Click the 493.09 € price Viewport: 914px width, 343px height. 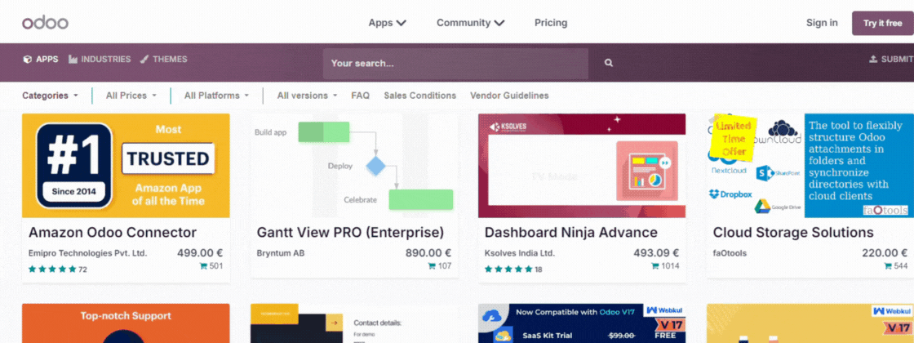click(x=656, y=253)
